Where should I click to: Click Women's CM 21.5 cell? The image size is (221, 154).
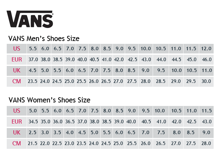tap(33, 143)
